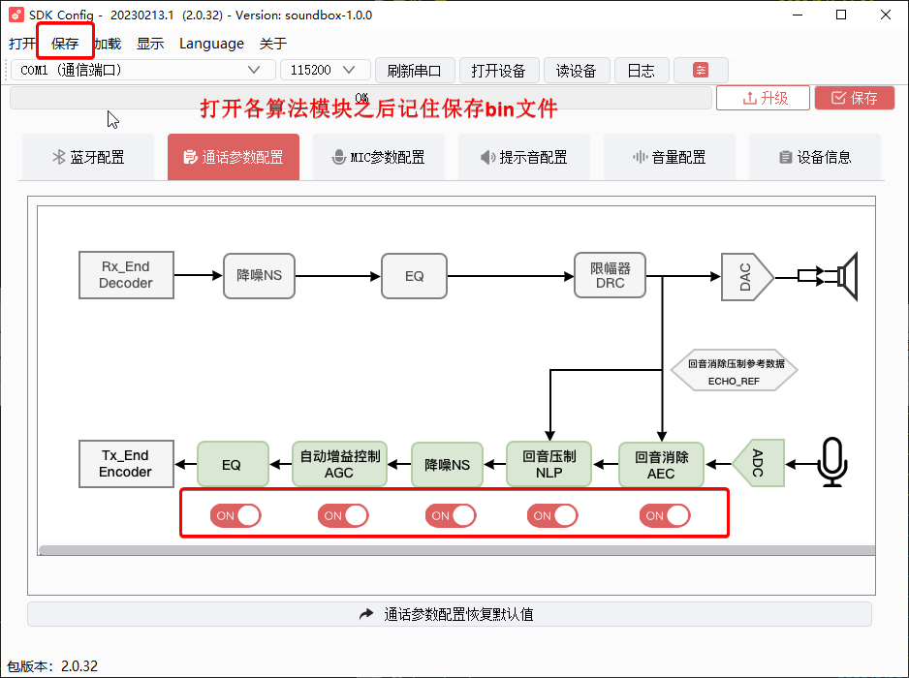Click the SDK Config app logo icon
Image resolution: width=909 pixels, height=678 pixels.
pyautogui.click(x=16, y=15)
